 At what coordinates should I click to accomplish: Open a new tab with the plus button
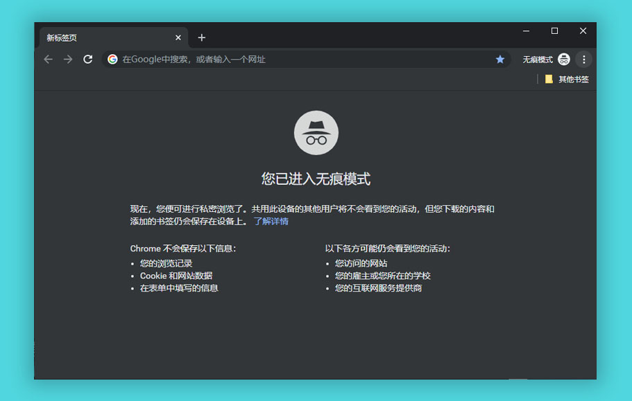[x=201, y=37]
